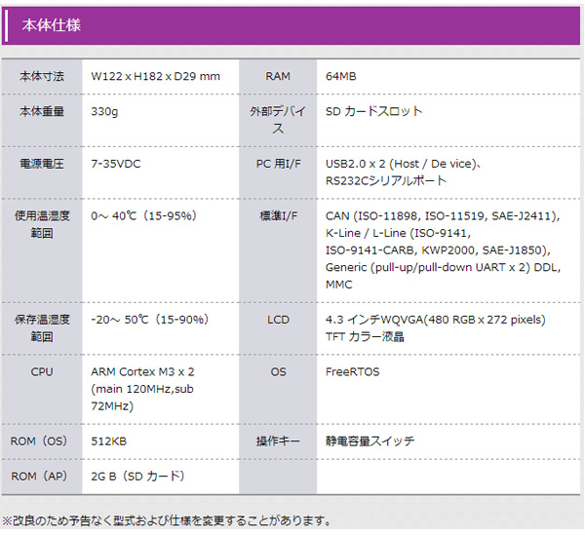Select the 電源電圧 label

click(x=42, y=164)
